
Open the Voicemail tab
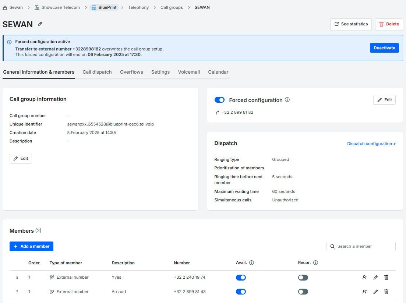click(x=189, y=72)
